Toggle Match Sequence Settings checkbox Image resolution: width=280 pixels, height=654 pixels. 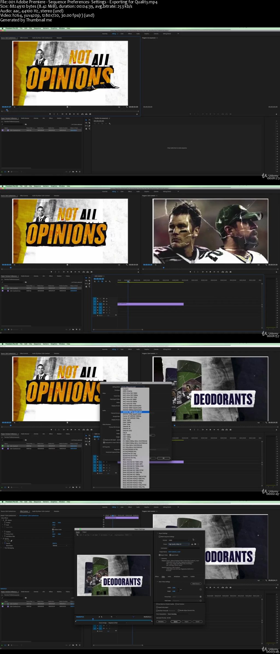click(160, 537)
